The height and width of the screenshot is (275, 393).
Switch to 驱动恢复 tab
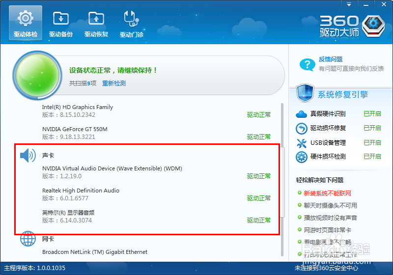coord(96,24)
